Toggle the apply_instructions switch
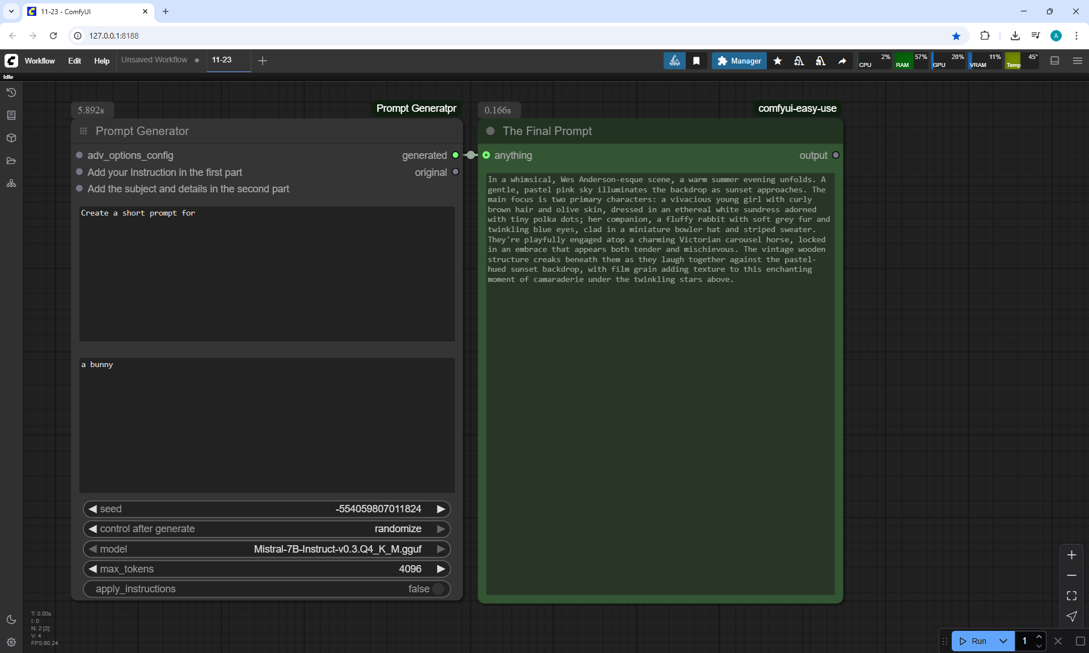 tap(437, 589)
